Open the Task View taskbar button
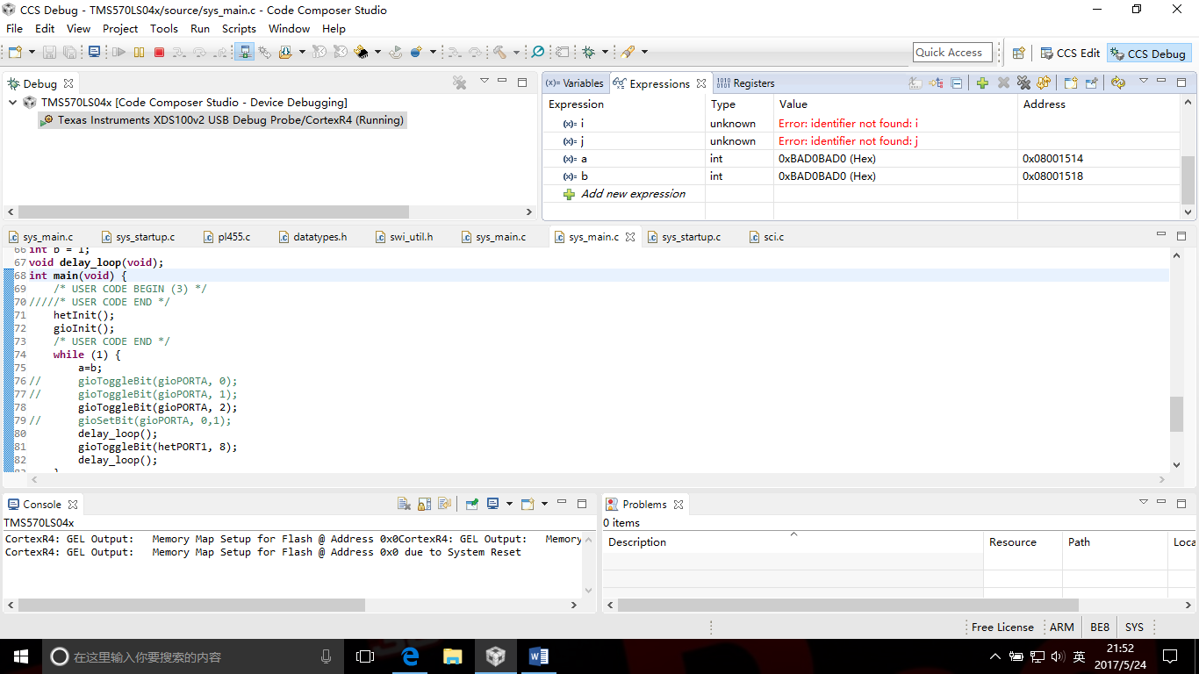This screenshot has height=674, width=1199. point(365,656)
